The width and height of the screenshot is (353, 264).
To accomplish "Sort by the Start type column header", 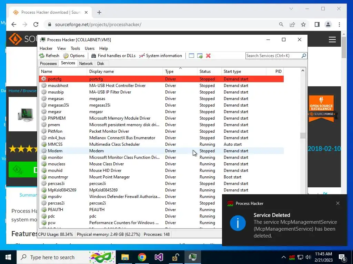I will tap(244, 71).
